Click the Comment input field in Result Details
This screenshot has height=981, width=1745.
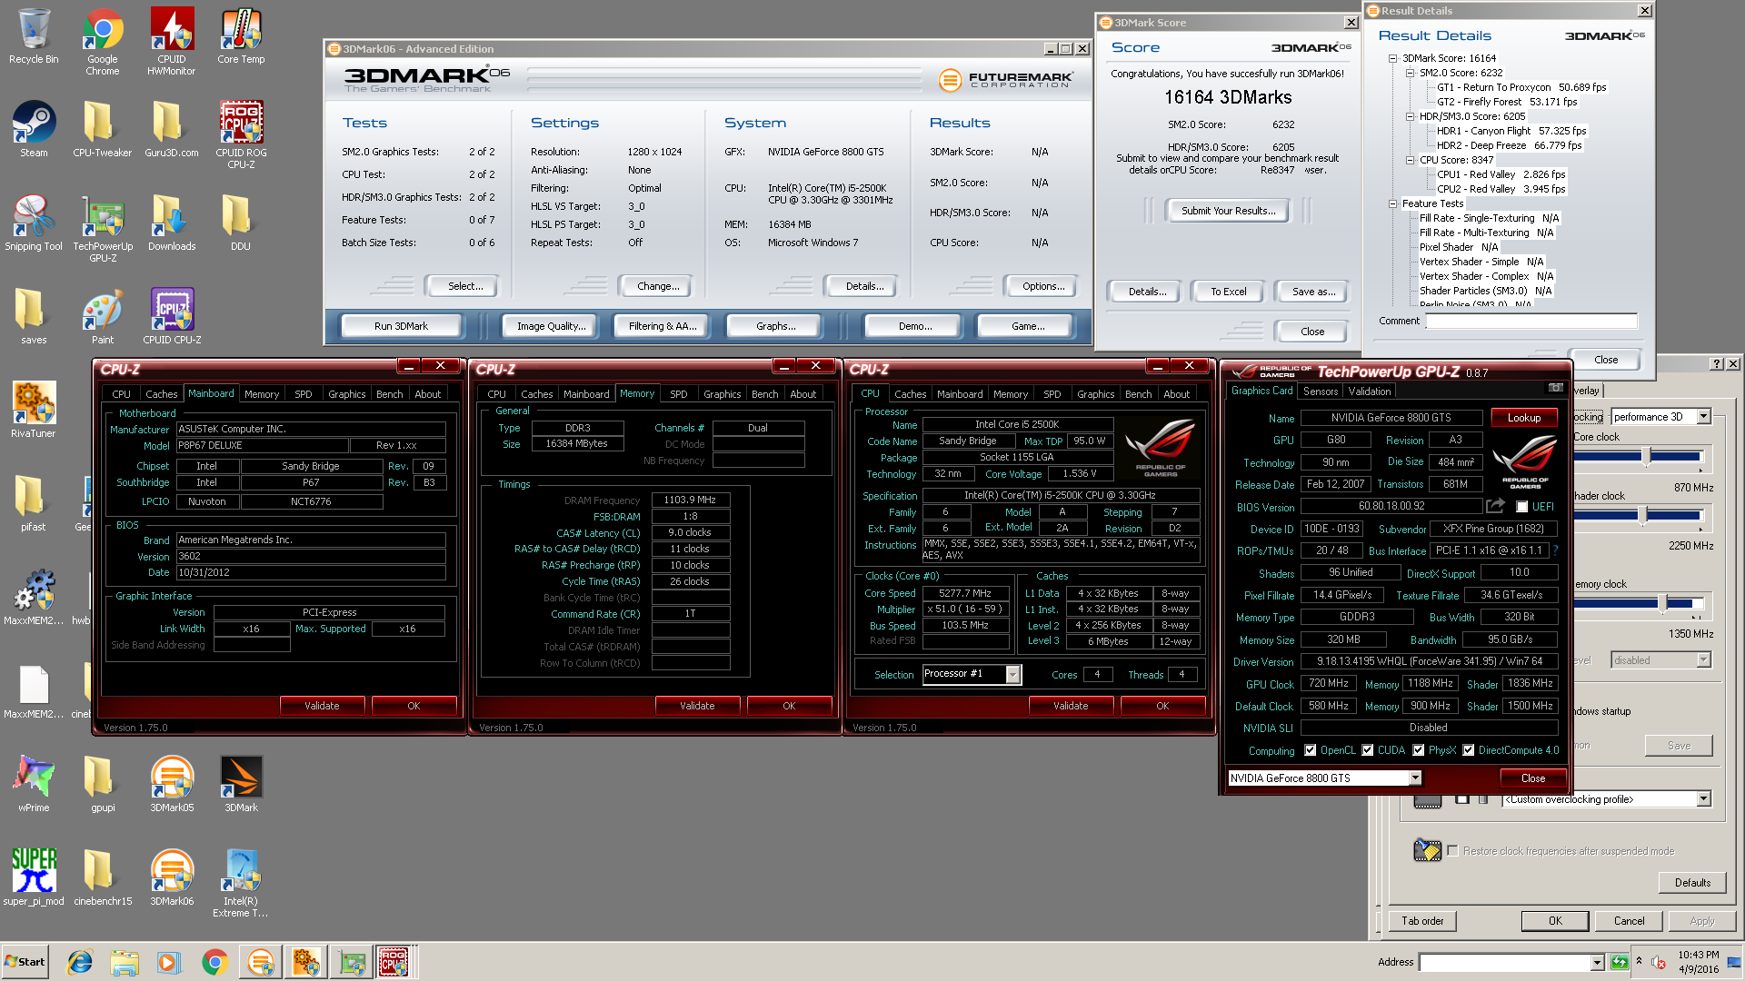[x=1531, y=322]
